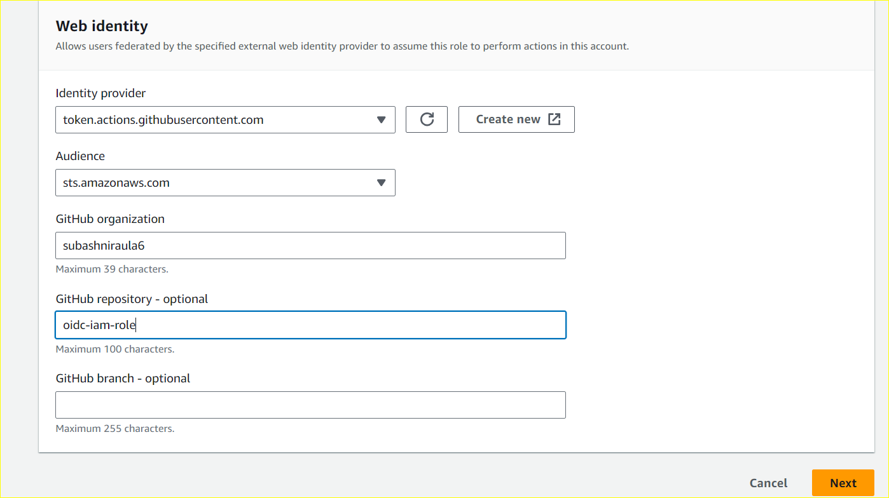Click the Web identity section heading
This screenshot has height=498, width=889.
(101, 26)
